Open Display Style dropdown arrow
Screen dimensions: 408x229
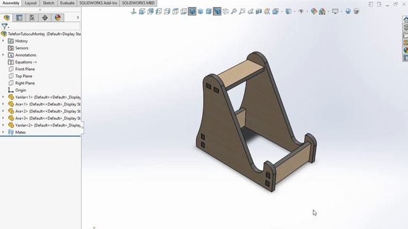(295, 11)
